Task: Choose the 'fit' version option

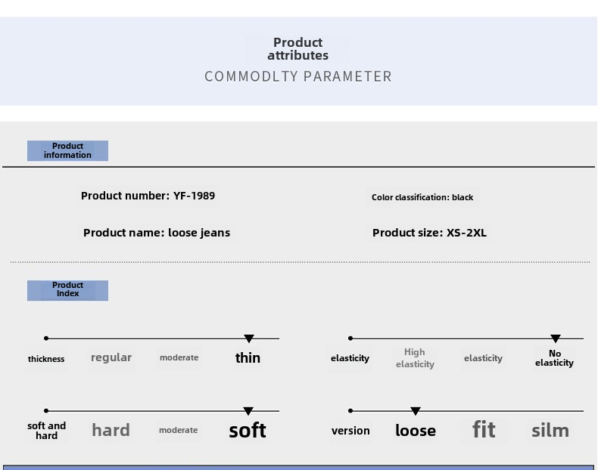Action: click(x=484, y=430)
